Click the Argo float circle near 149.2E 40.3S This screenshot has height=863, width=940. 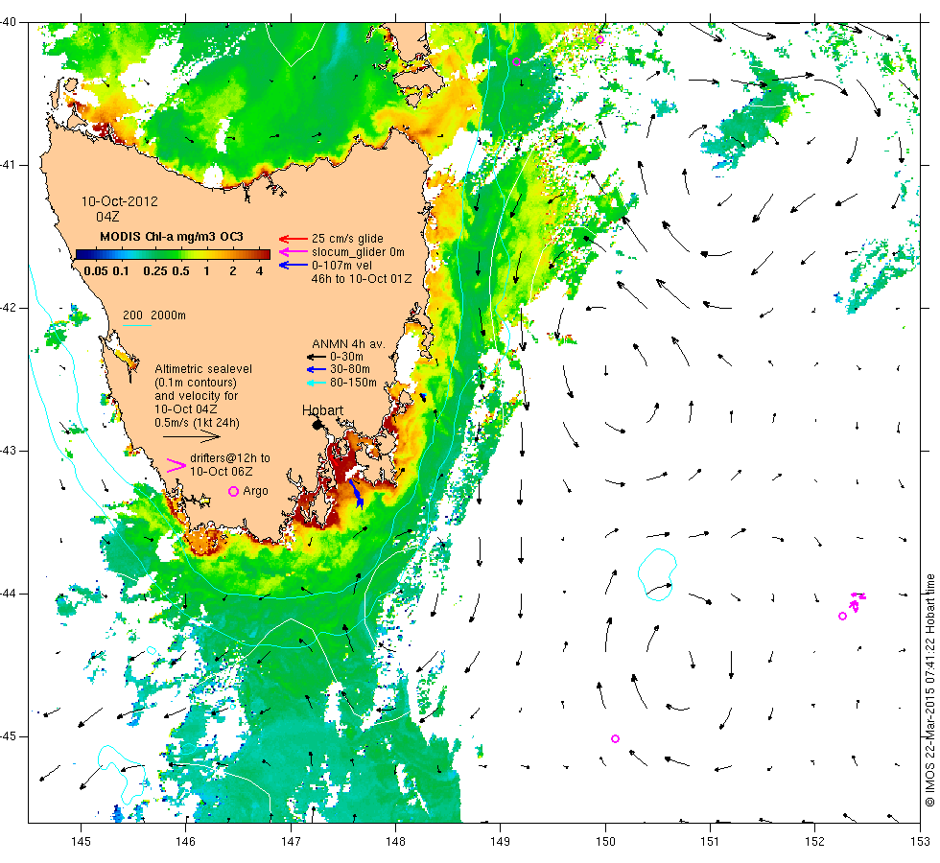coord(517,61)
